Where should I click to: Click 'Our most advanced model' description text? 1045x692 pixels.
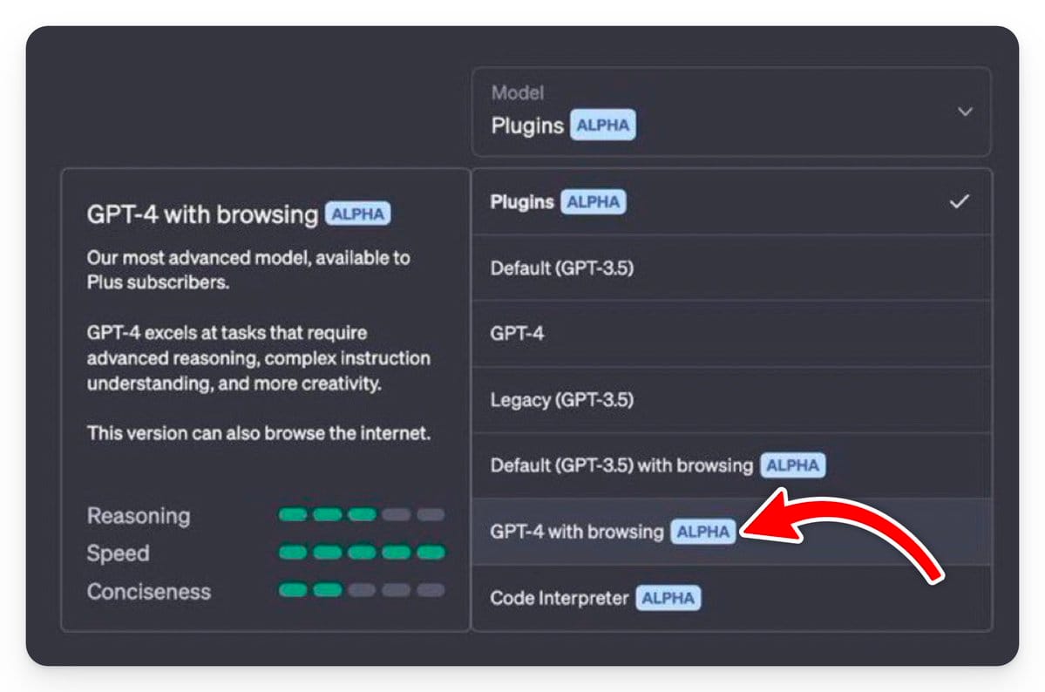click(248, 270)
